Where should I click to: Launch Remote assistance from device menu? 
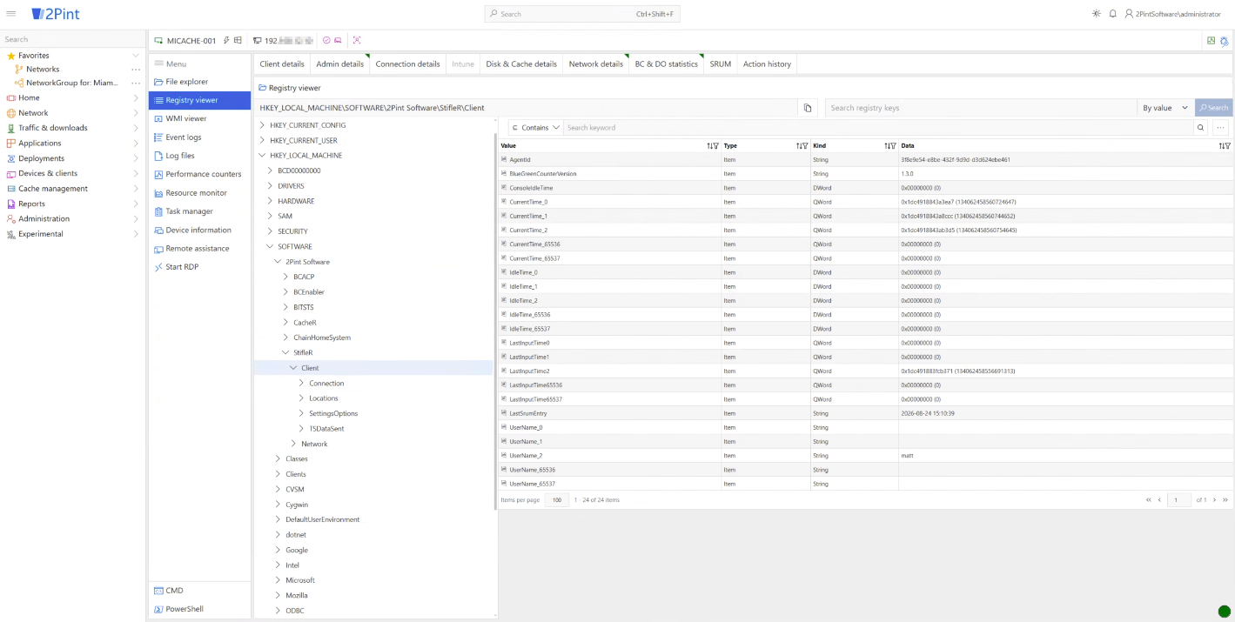pos(199,249)
